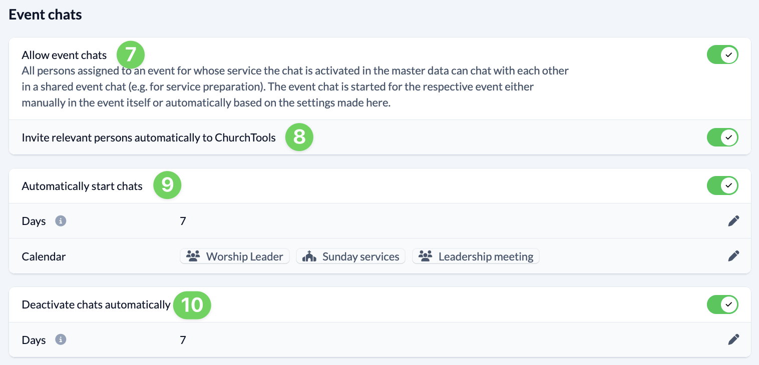
Task: Click the people icon on Leadership meeting tag
Action: coord(425,256)
